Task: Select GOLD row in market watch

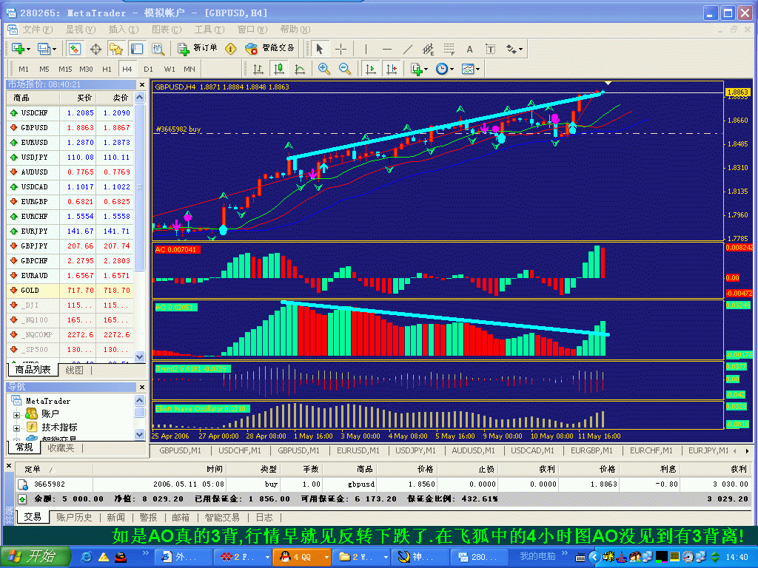Action: 70,290
